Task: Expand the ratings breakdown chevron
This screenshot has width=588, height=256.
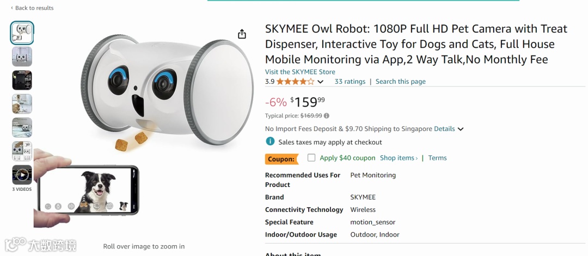Action: [x=320, y=82]
